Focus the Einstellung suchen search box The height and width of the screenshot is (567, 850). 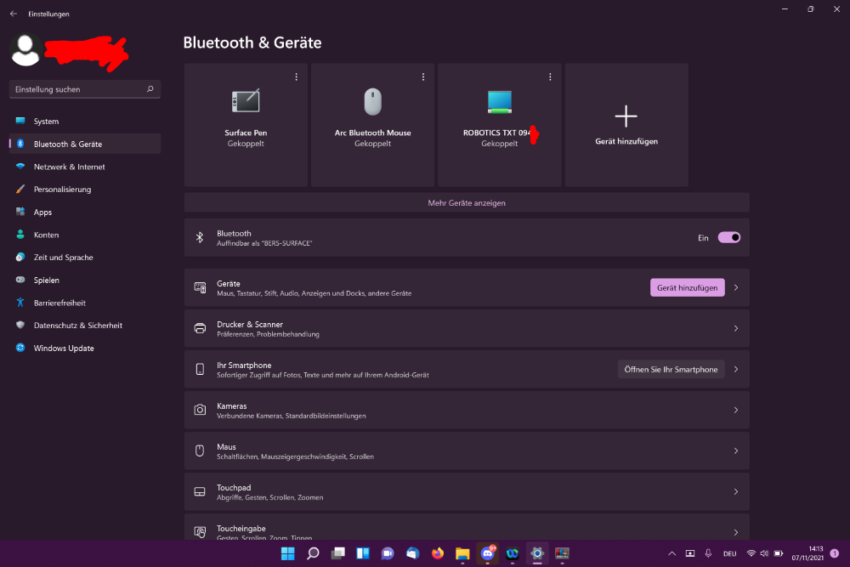pos(85,89)
